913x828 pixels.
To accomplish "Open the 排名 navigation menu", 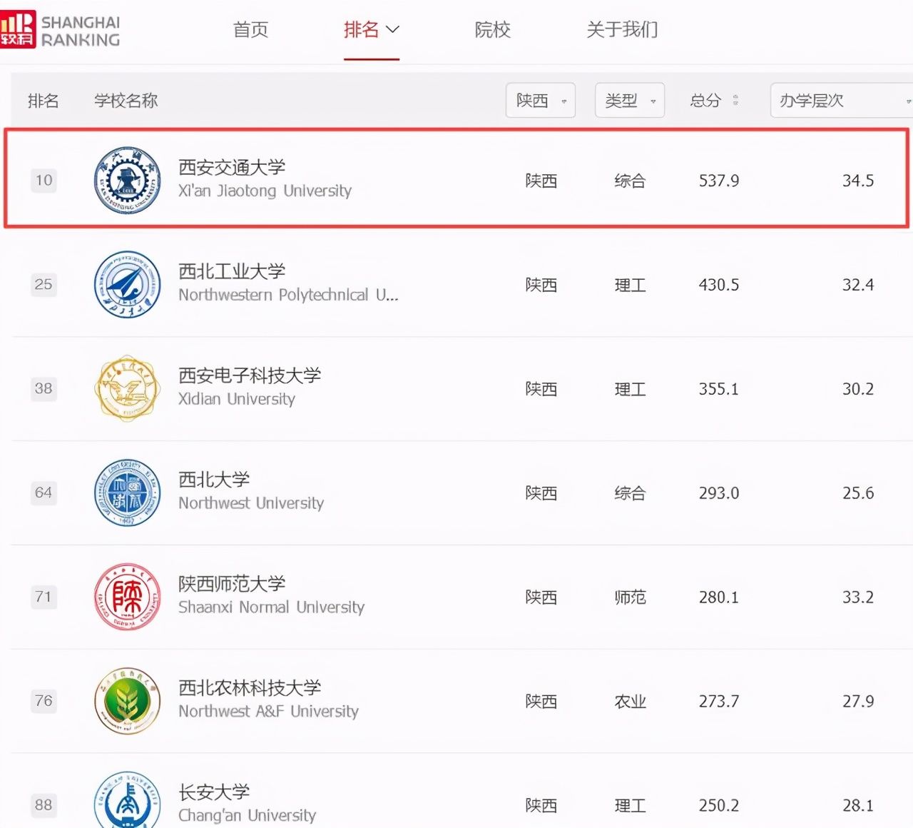I will pyautogui.click(x=371, y=30).
